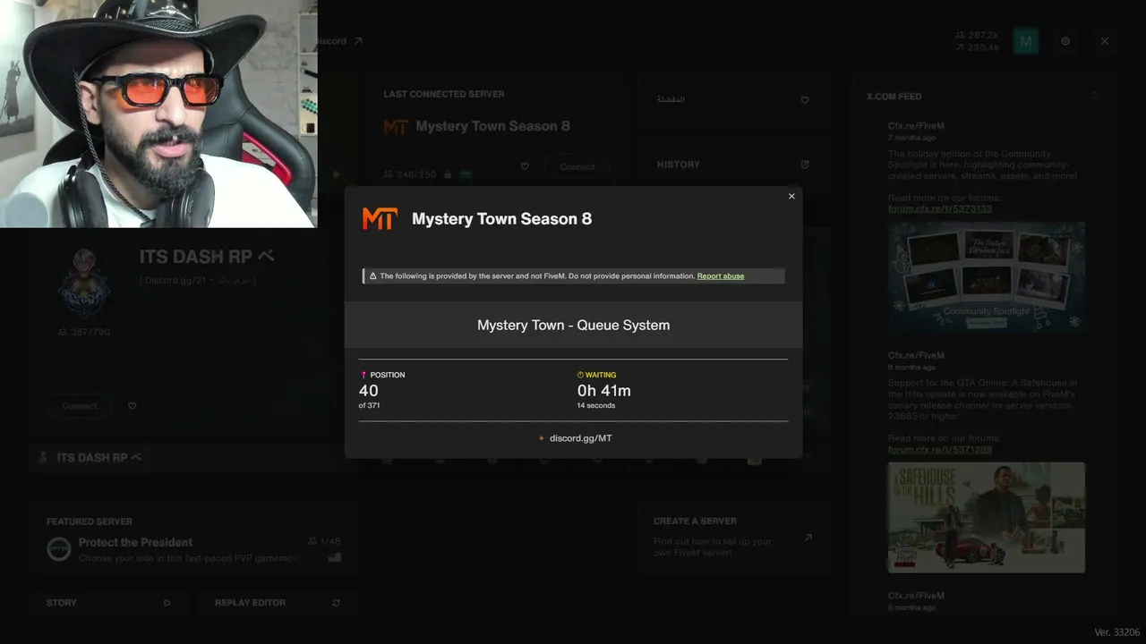Connect to last connected Mystery Town server

pyautogui.click(x=577, y=167)
